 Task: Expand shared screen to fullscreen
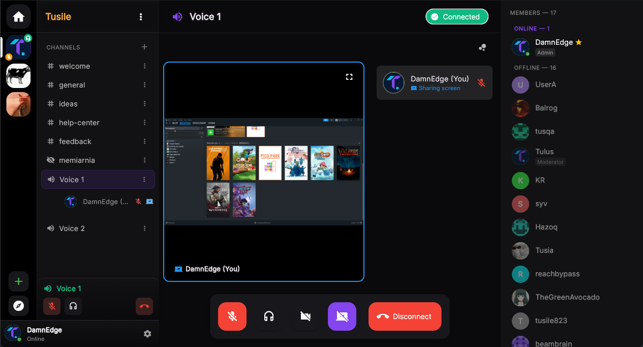pos(349,77)
